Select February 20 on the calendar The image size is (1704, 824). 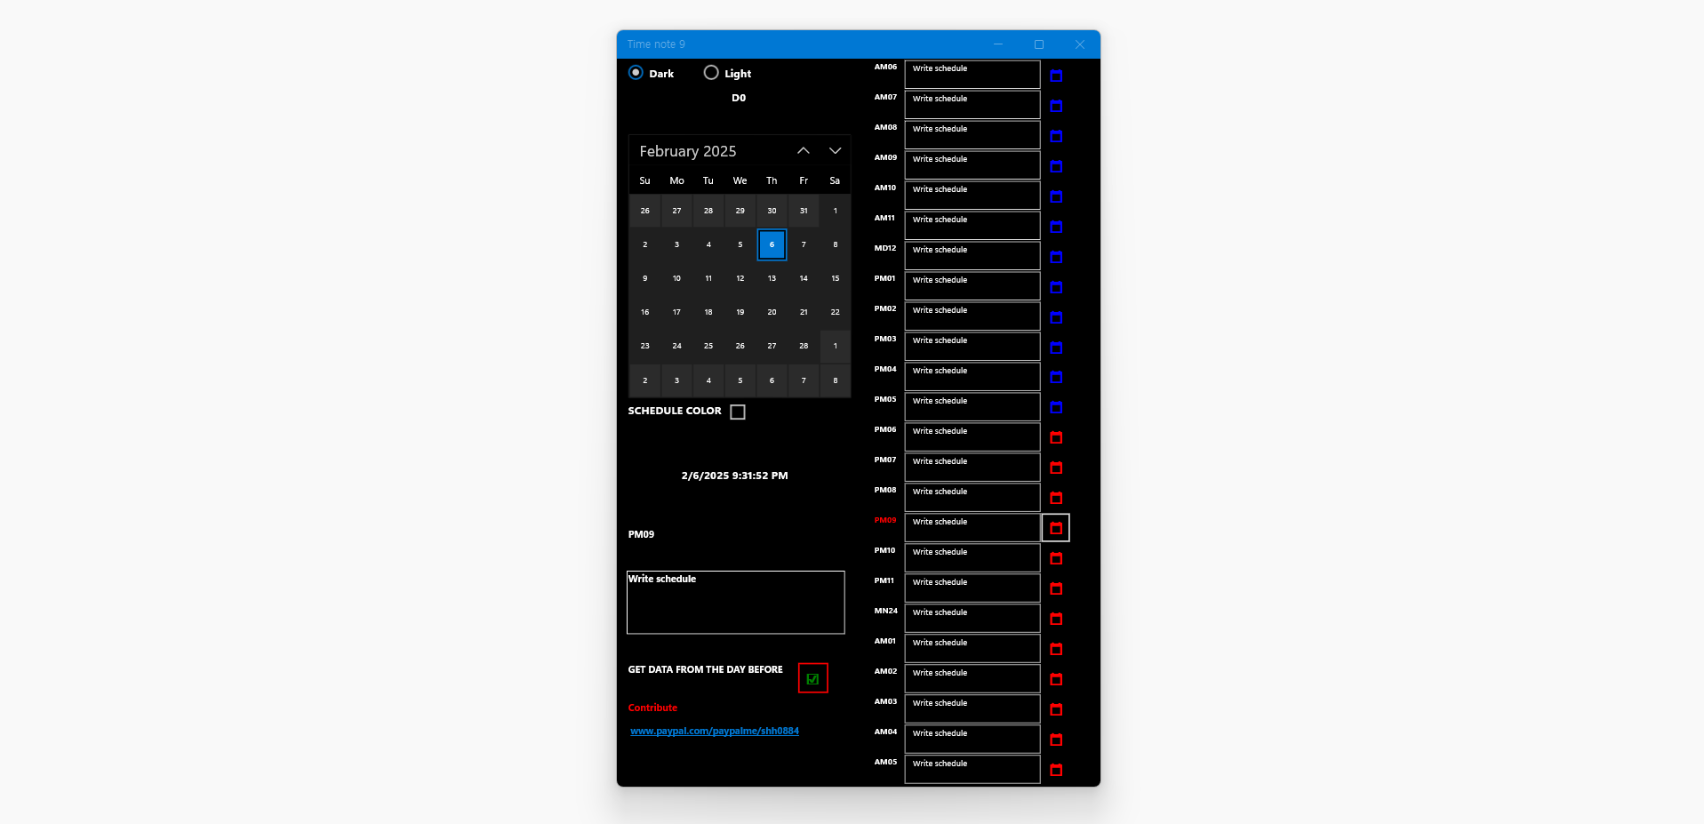click(x=772, y=312)
